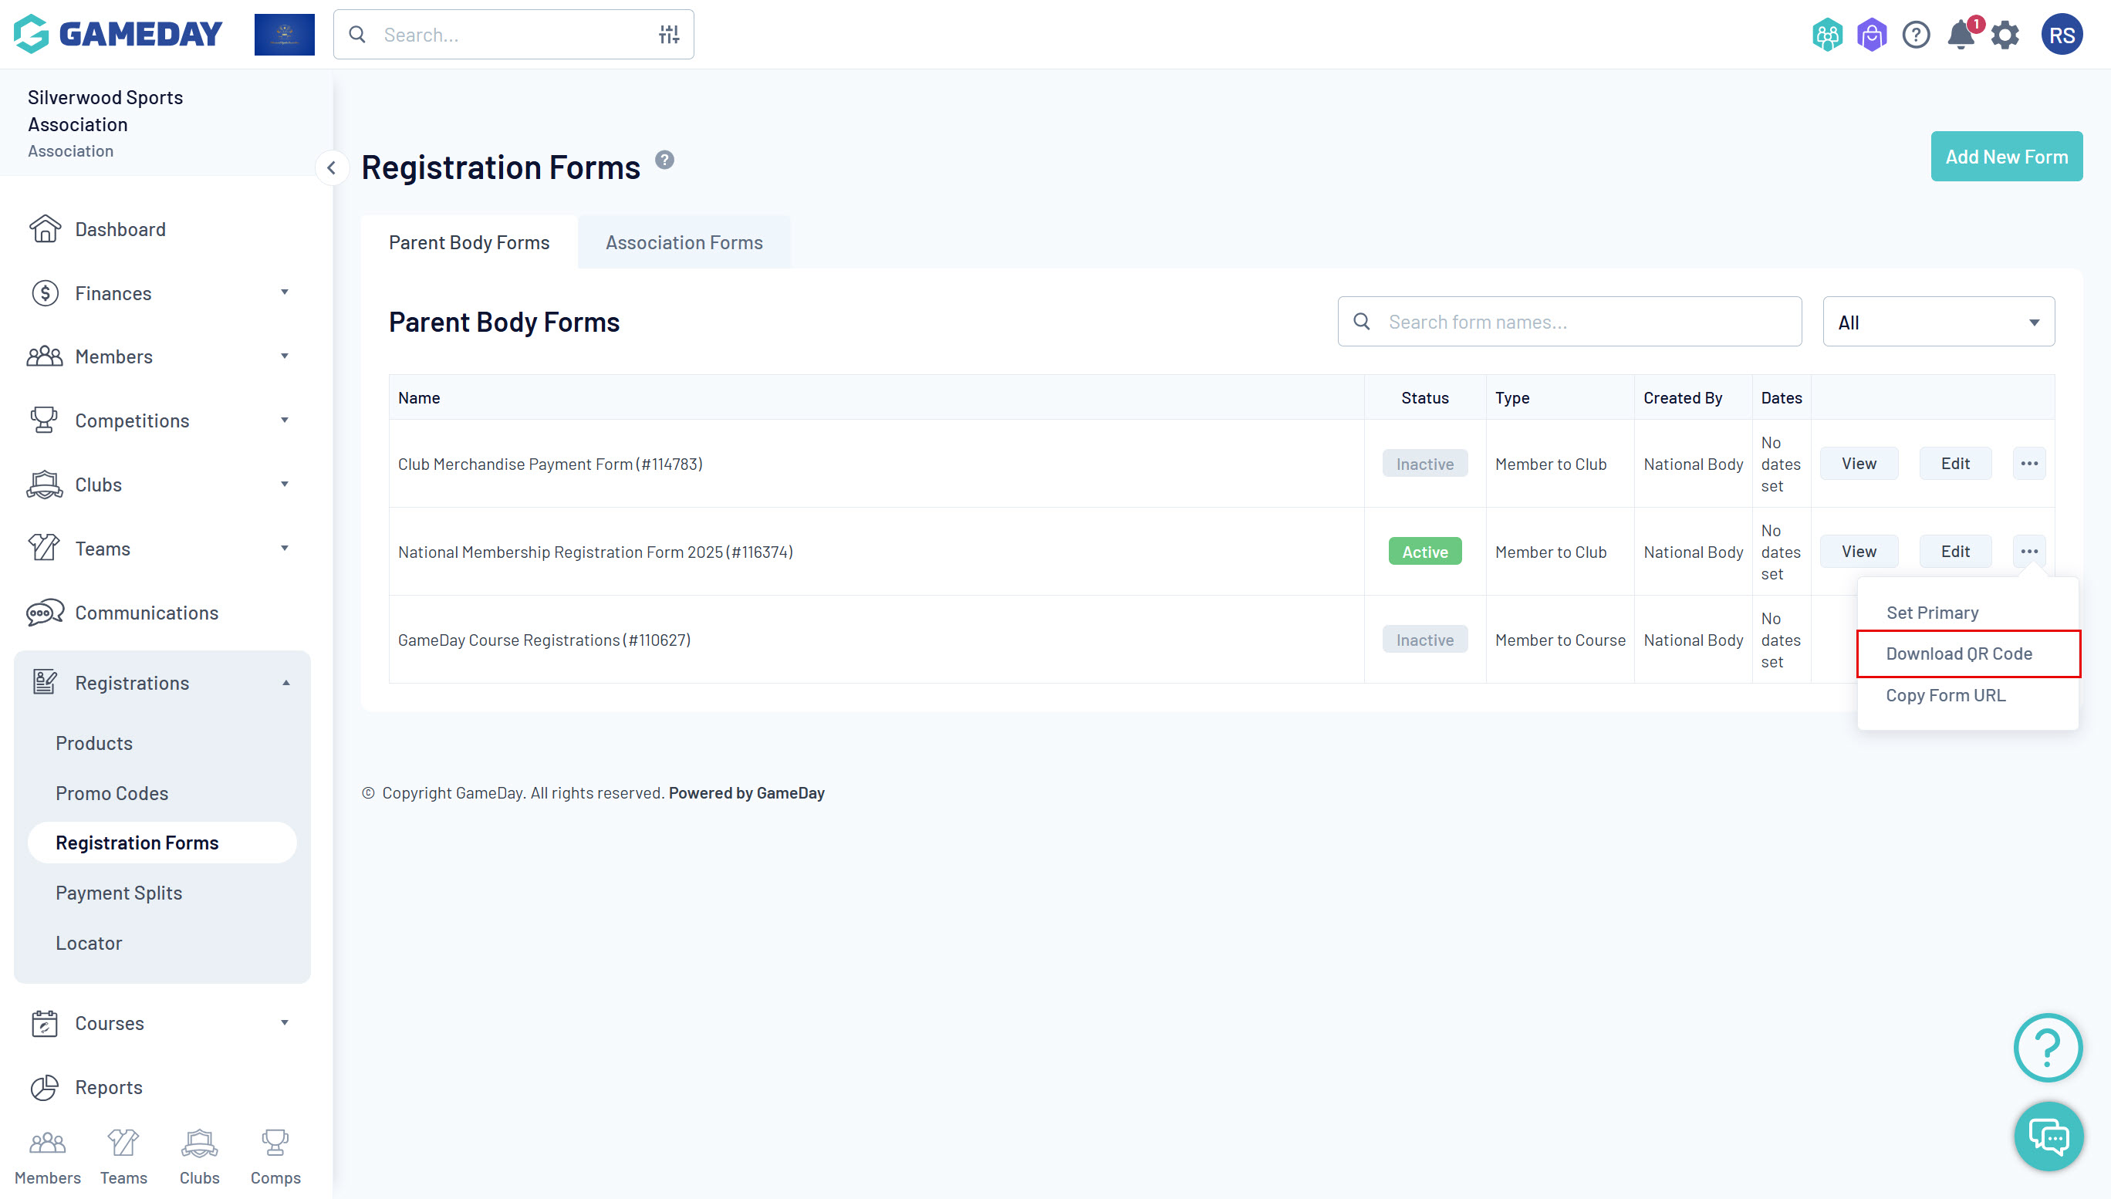Open the All status filter dropdown
This screenshot has width=2111, height=1199.
tap(1938, 322)
